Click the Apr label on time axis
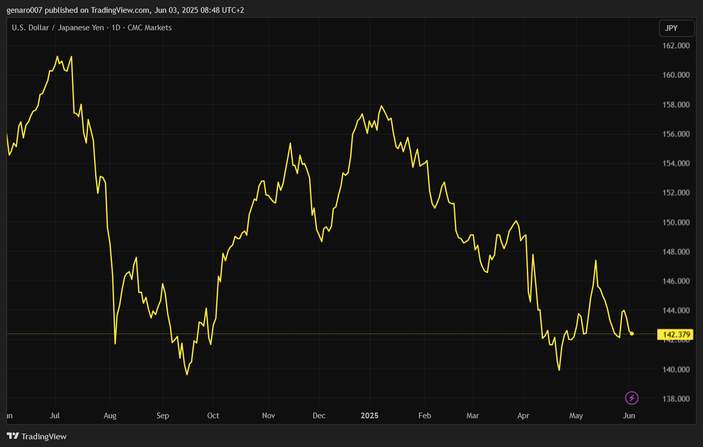703x447 pixels. point(523,416)
